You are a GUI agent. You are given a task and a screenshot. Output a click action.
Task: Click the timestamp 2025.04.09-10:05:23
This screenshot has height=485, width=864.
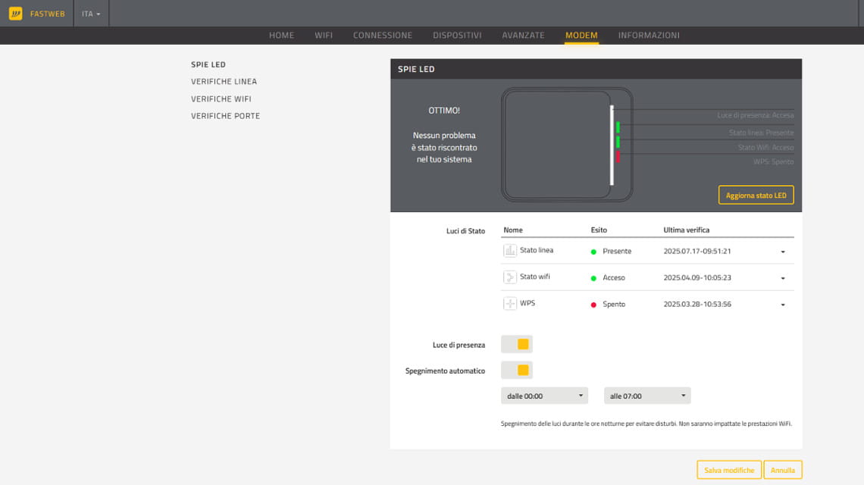[697, 278]
